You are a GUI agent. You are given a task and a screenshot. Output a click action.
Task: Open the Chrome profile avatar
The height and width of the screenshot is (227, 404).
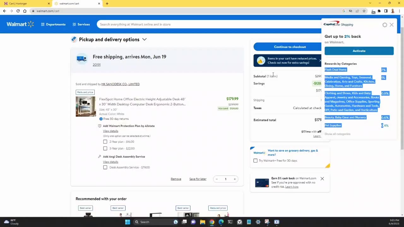(x=393, y=11)
